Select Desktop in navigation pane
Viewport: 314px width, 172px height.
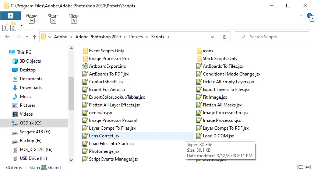pyautogui.click(x=28, y=70)
